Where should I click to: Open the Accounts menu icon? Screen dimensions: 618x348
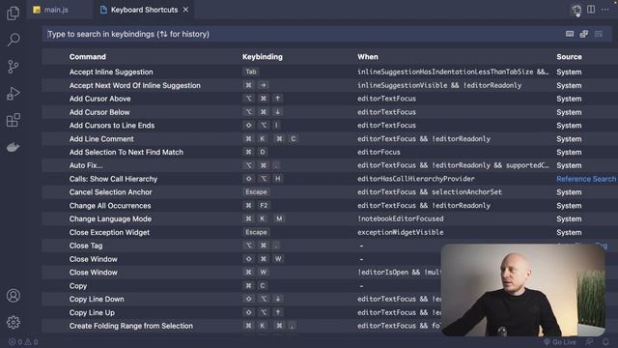click(x=14, y=296)
